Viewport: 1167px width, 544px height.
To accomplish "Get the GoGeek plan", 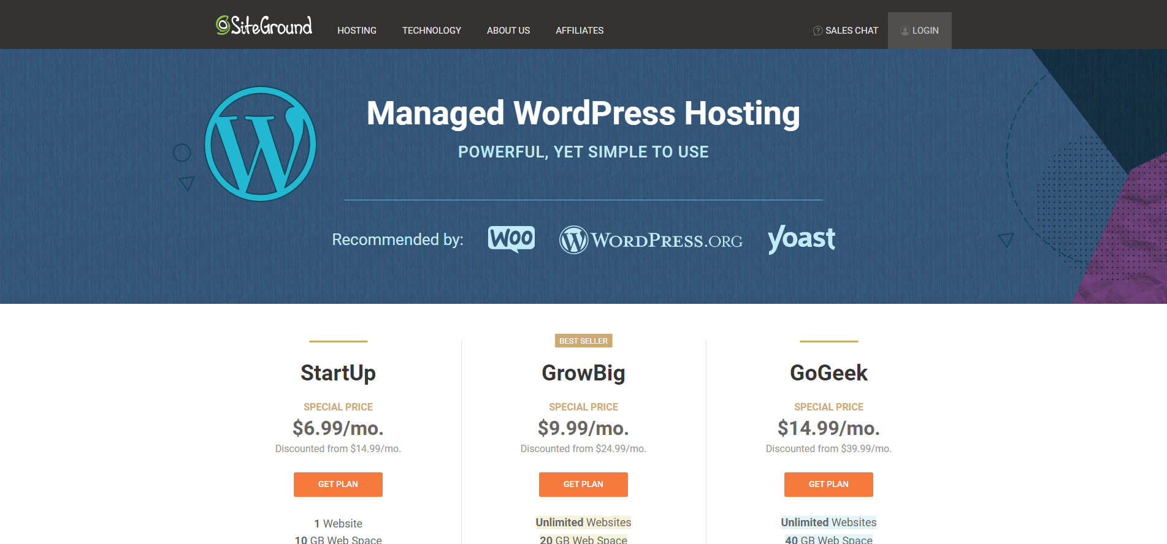I will click(x=828, y=484).
